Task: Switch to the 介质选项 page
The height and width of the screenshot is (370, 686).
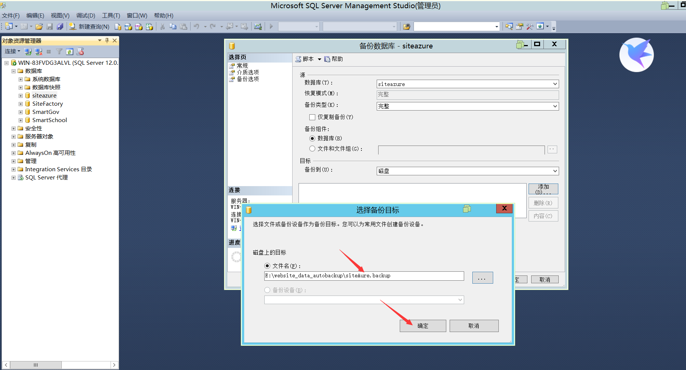Action: 248,72
